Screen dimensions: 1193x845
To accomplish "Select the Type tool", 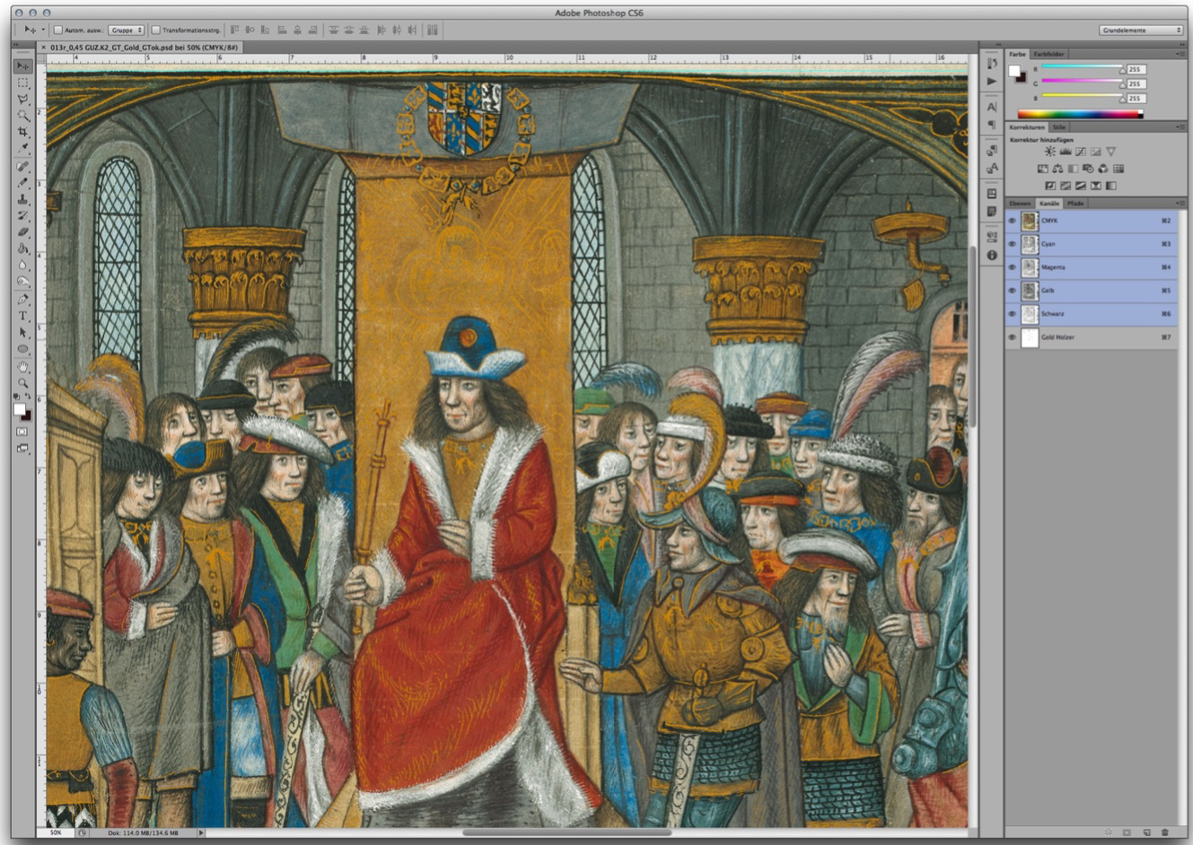I will [x=23, y=316].
